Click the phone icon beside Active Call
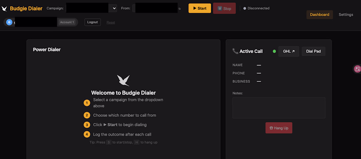This screenshot has height=159, width=361. 235,51
